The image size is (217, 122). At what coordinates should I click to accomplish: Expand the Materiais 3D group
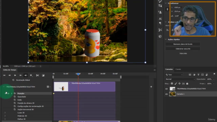pyautogui.click(x=5, y=116)
